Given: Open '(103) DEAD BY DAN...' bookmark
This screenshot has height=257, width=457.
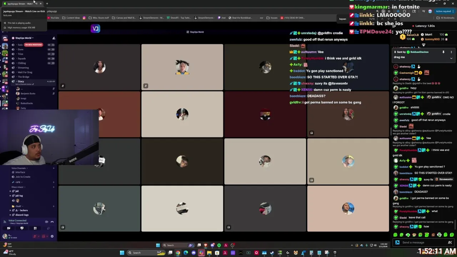Looking at the screenshot, I should click(x=292, y=18).
